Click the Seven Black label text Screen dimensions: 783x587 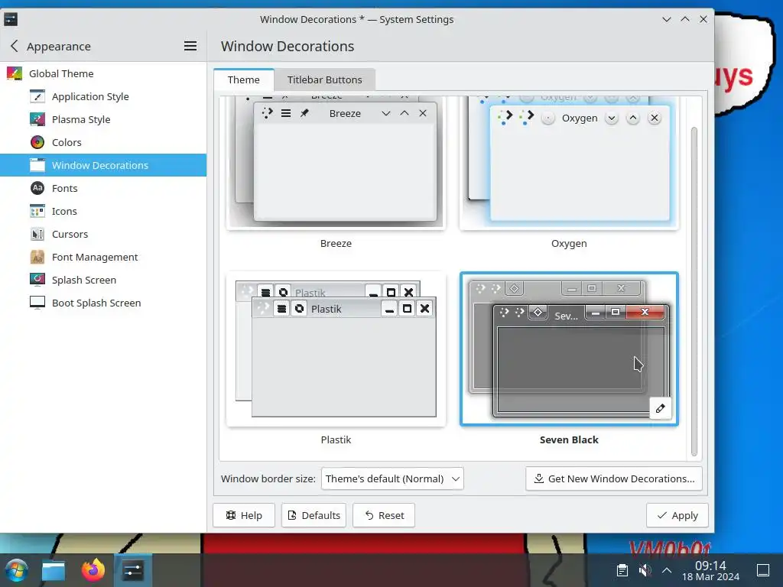(x=569, y=439)
